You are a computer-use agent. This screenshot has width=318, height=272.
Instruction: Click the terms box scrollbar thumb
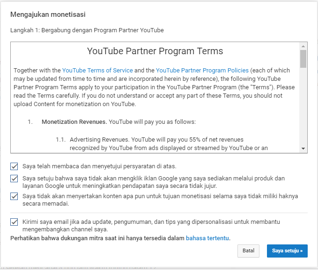[303, 59]
